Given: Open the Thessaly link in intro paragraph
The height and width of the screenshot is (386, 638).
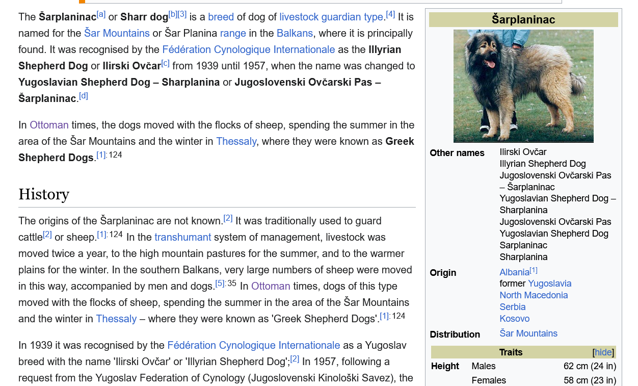Looking at the screenshot, I should (x=236, y=141).
